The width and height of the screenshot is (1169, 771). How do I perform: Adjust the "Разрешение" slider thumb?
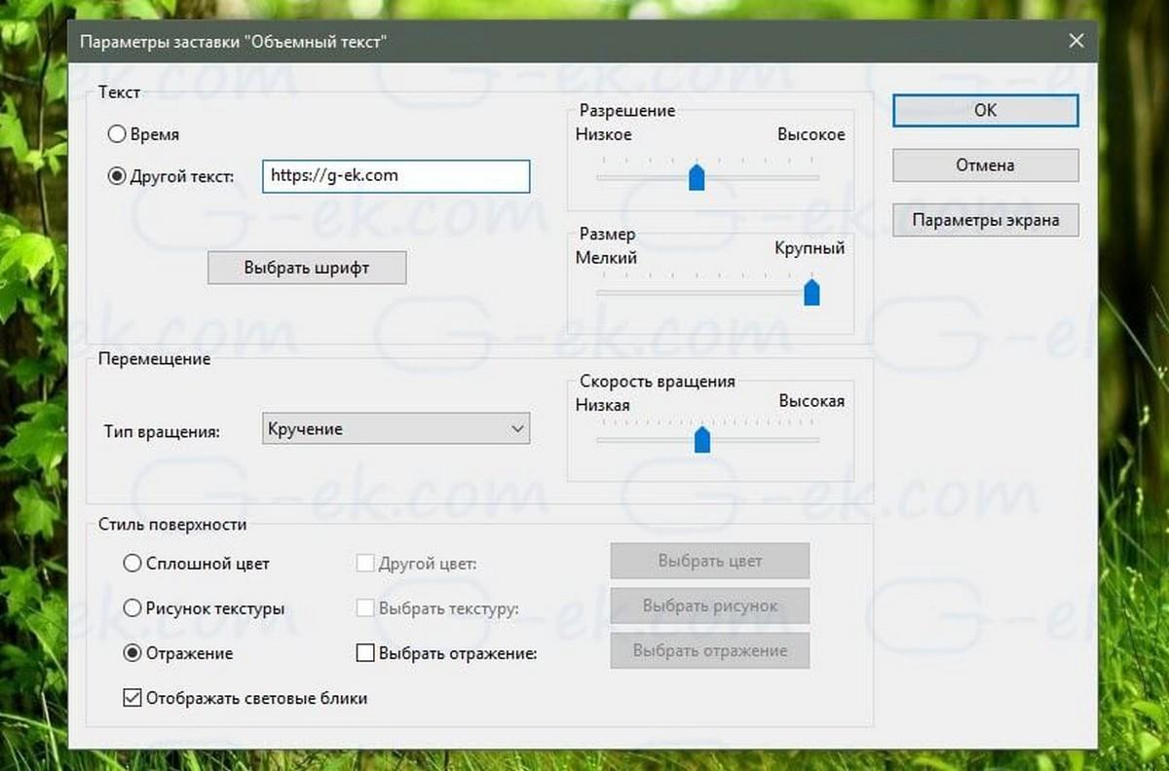[697, 177]
